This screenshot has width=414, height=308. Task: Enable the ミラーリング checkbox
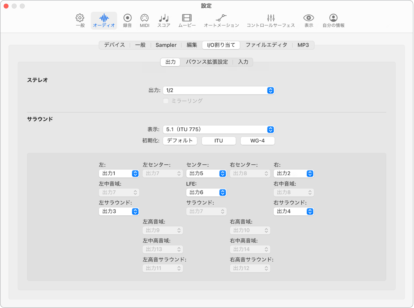(x=166, y=101)
